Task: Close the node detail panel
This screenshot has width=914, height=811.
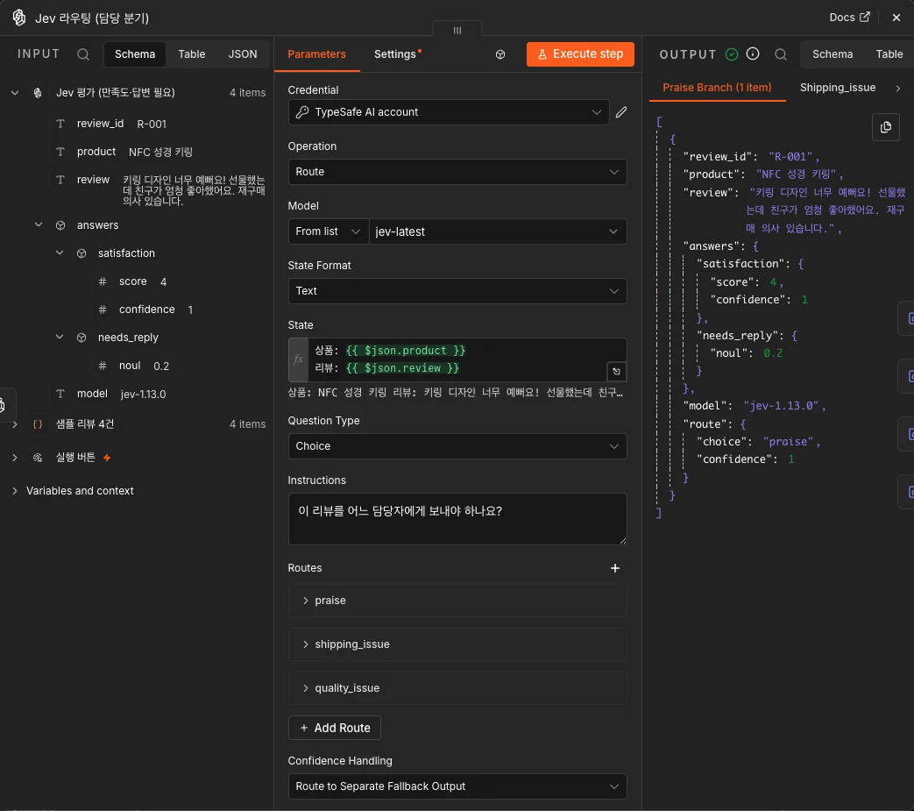Action: (896, 18)
